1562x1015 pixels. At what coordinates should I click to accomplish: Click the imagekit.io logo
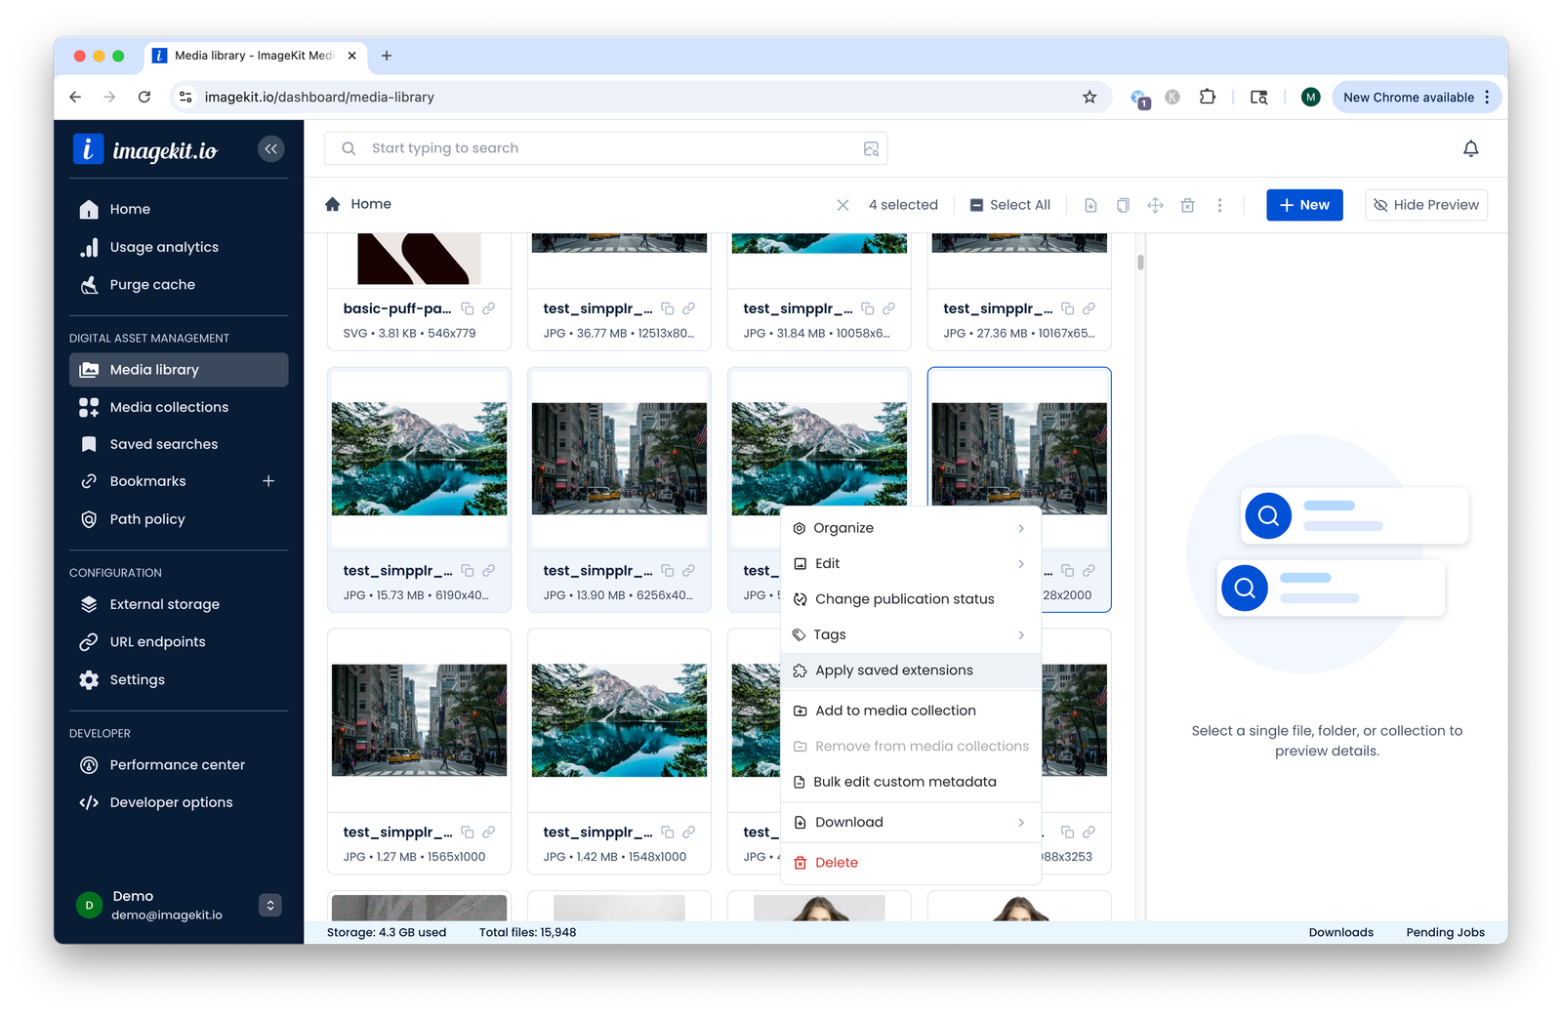(145, 149)
